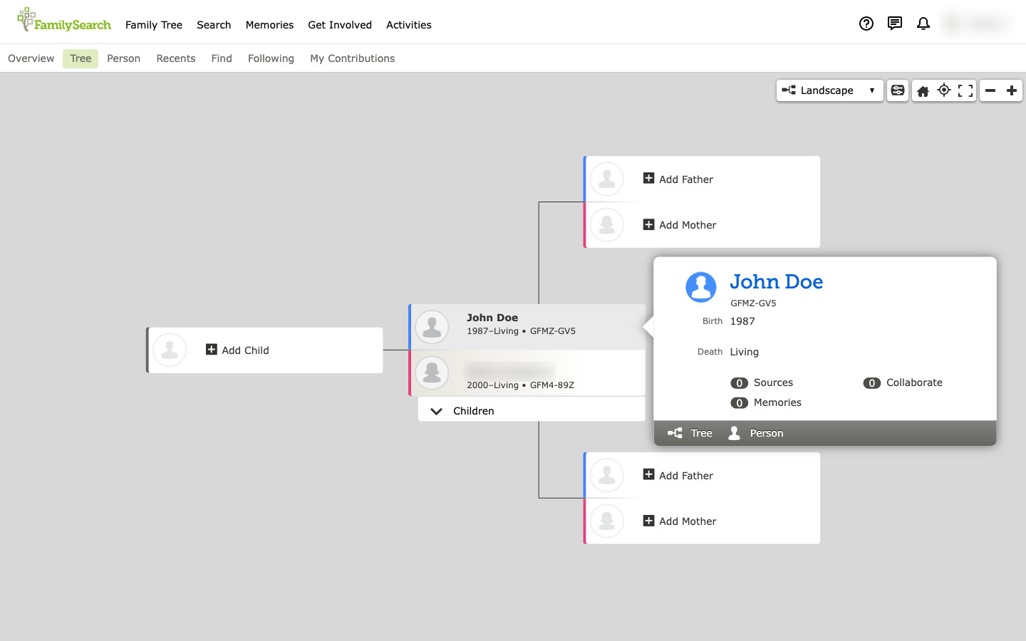
Task: Open the Family Tree menu
Action: tap(154, 25)
